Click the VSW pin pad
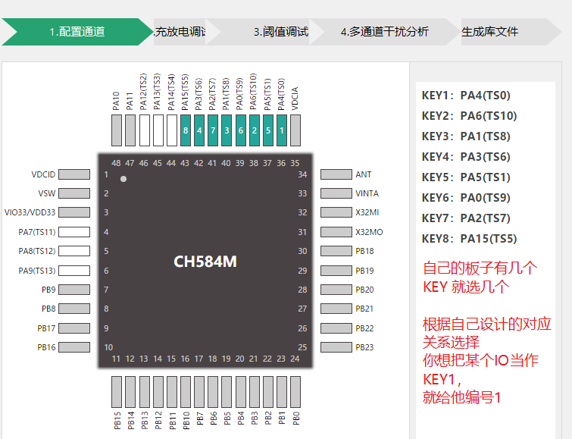572x439 pixels. (74, 193)
